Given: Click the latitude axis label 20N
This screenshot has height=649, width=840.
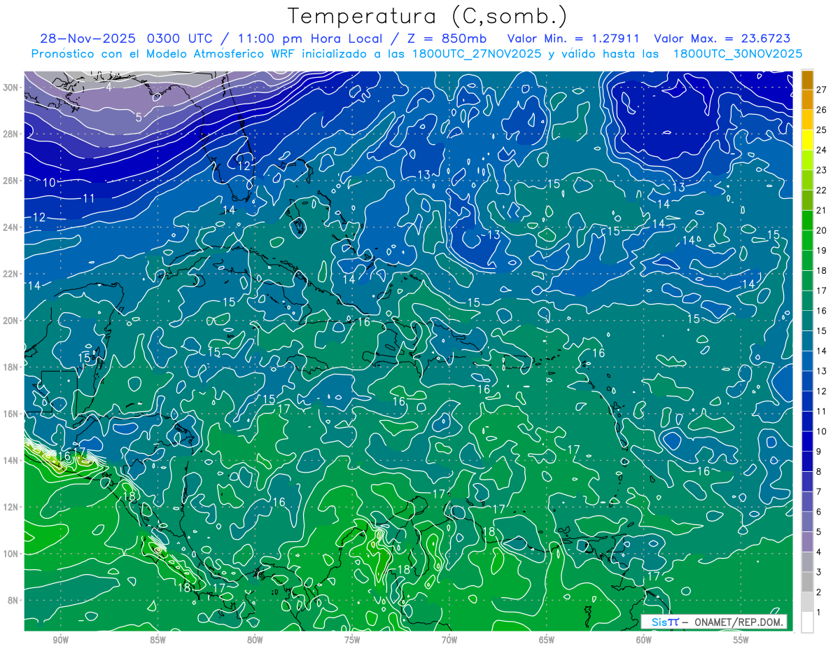Looking at the screenshot, I should tap(10, 321).
